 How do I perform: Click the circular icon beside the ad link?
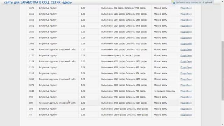174,3
